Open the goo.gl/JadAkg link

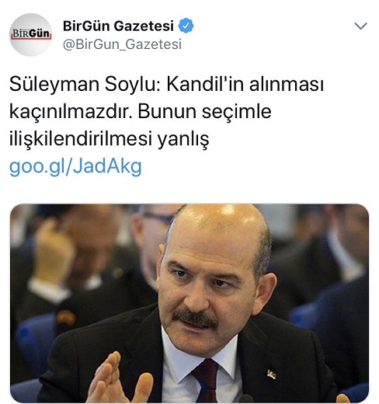pyautogui.click(x=75, y=166)
